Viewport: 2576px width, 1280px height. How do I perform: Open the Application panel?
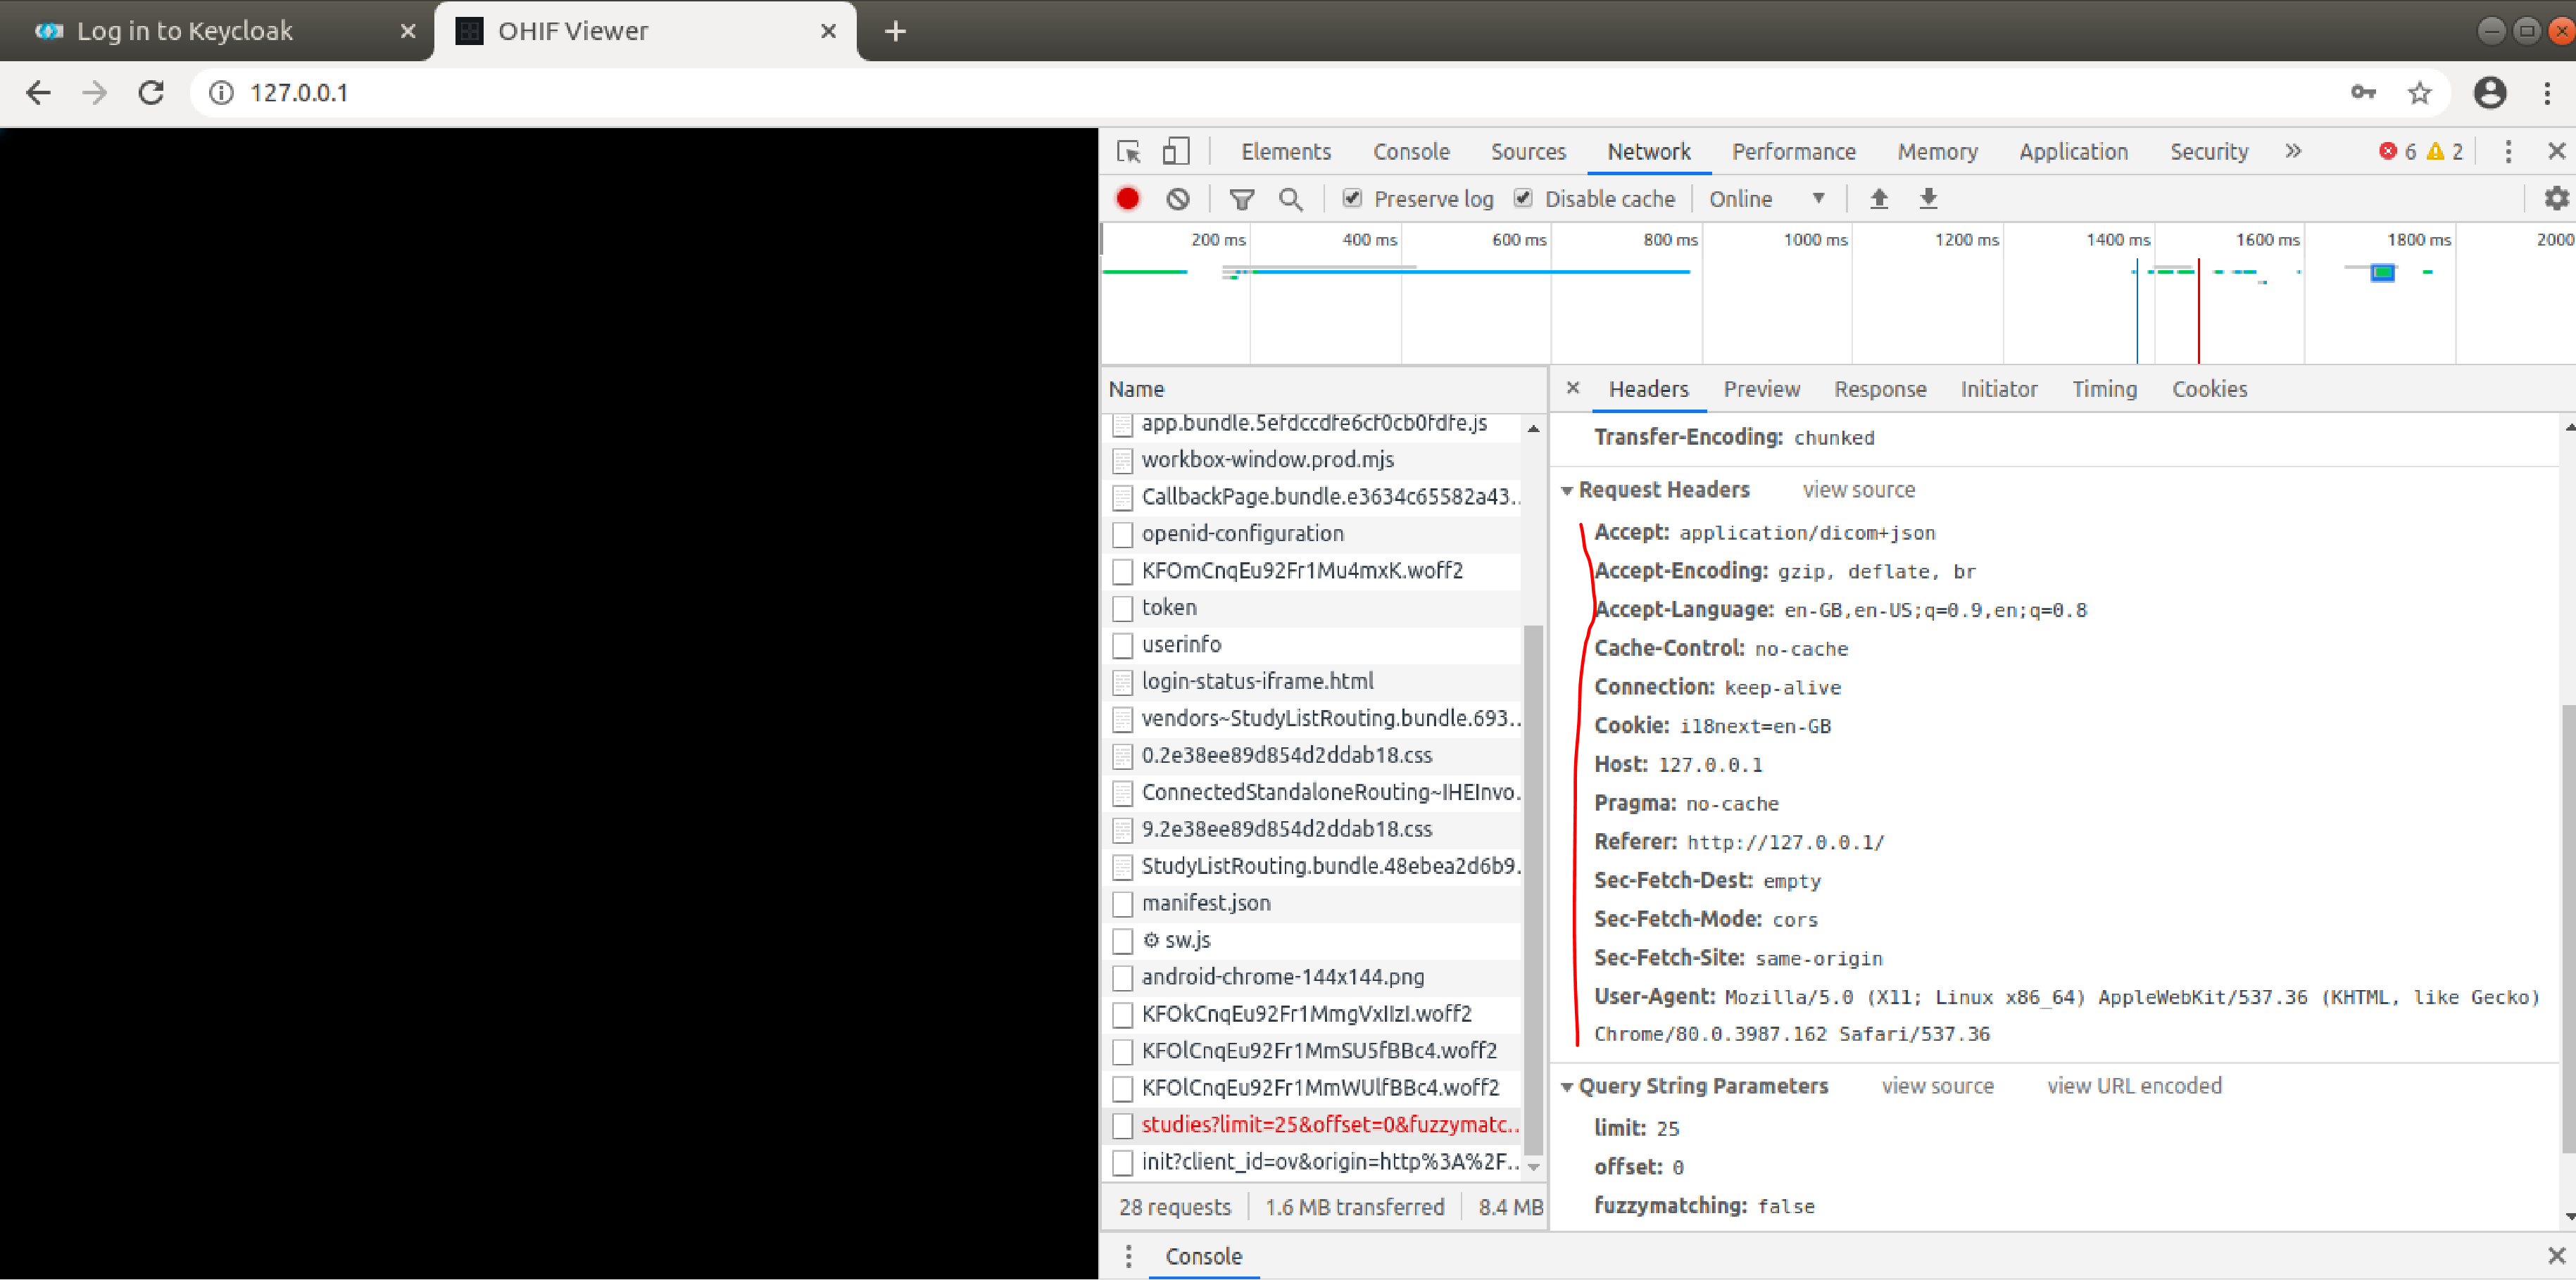(x=2073, y=151)
